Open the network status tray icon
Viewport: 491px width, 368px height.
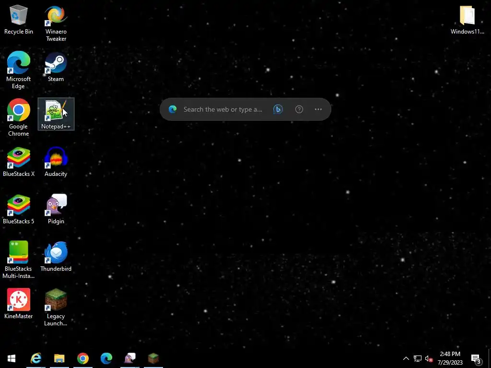click(x=418, y=358)
